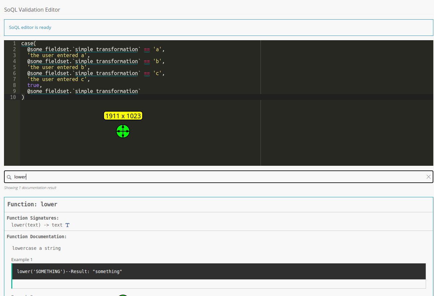Click the text 'the user entered a'
The width and height of the screenshot is (434, 296).
coord(57,55)
